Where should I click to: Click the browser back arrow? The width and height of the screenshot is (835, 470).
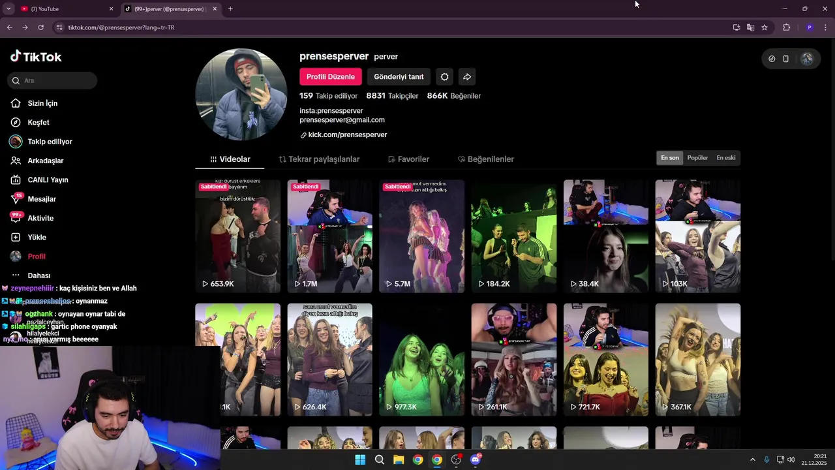[9, 27]
